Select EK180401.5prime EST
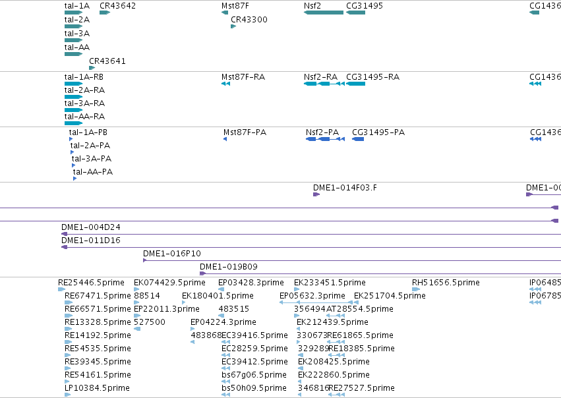 click(x=184, y=302)
